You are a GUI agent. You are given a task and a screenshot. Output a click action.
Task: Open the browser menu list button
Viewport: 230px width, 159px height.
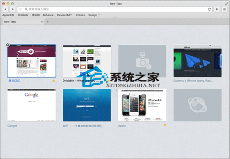pos(225,9)
